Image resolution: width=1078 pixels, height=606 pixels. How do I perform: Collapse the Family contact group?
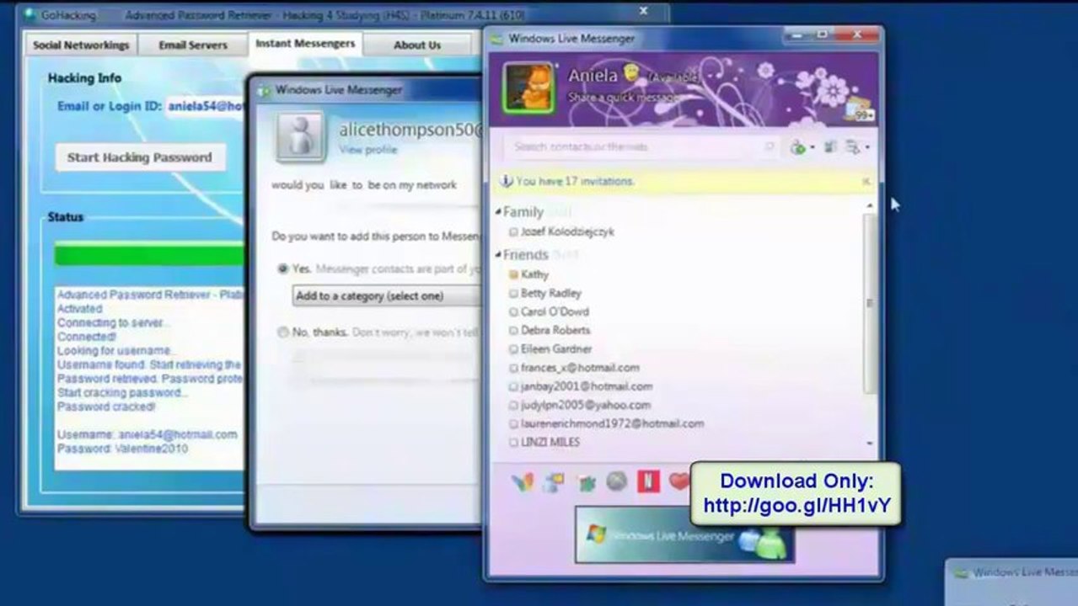pyautogui.click(x=498, y=212)
